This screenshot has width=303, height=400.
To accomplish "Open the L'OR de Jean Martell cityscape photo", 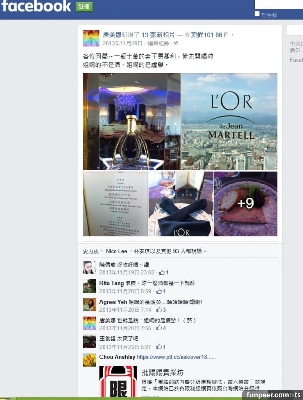I will coord(229,122).
